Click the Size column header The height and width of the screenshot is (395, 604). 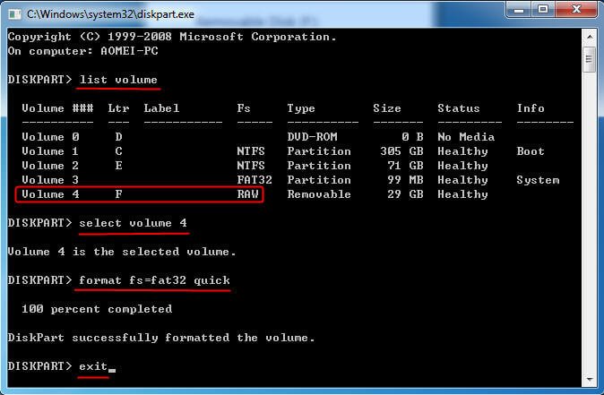click(387, 108)
